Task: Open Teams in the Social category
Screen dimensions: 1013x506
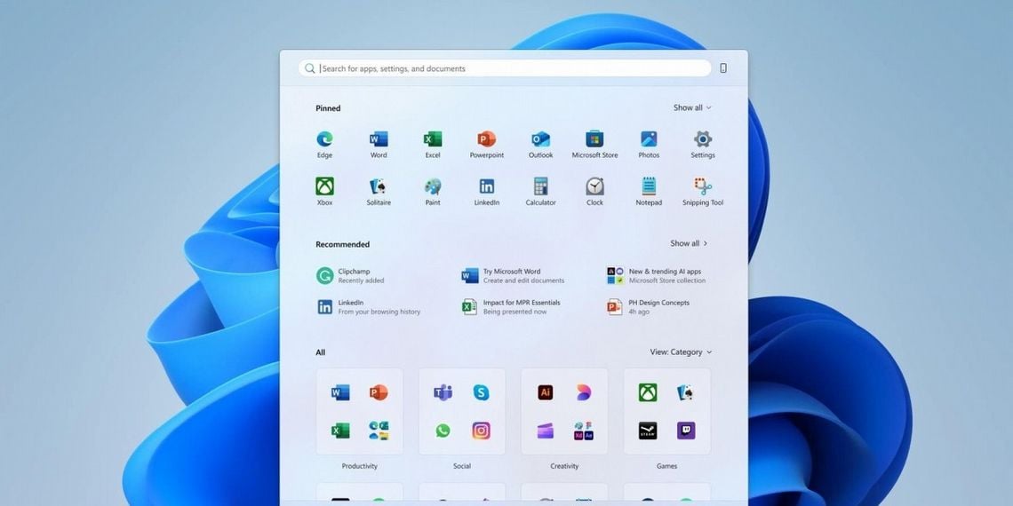Action: pyautogui.click(x=443, y=392)
